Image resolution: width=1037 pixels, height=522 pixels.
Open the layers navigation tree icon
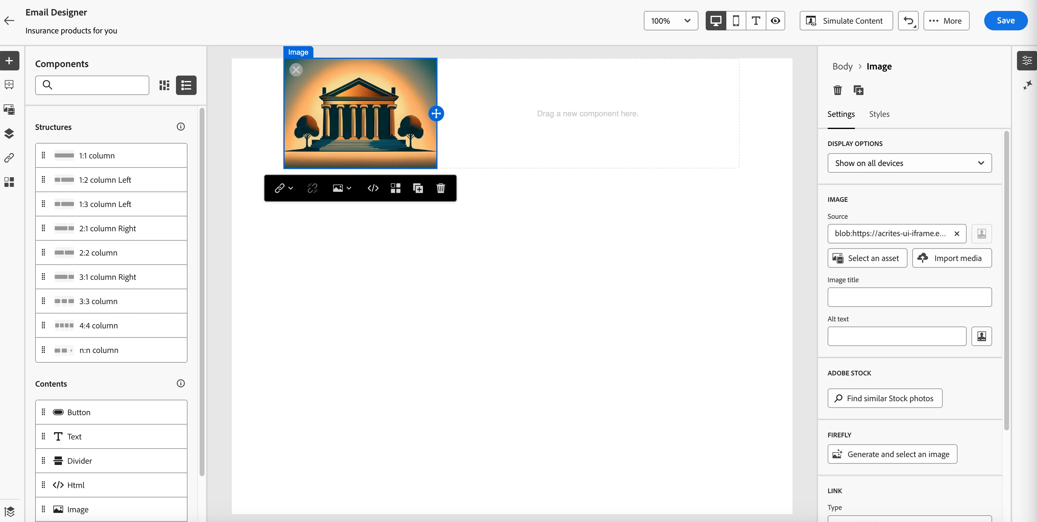(x=9, y=133)
